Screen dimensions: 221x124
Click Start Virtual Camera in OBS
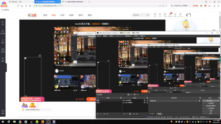click(x=211, y=106)
